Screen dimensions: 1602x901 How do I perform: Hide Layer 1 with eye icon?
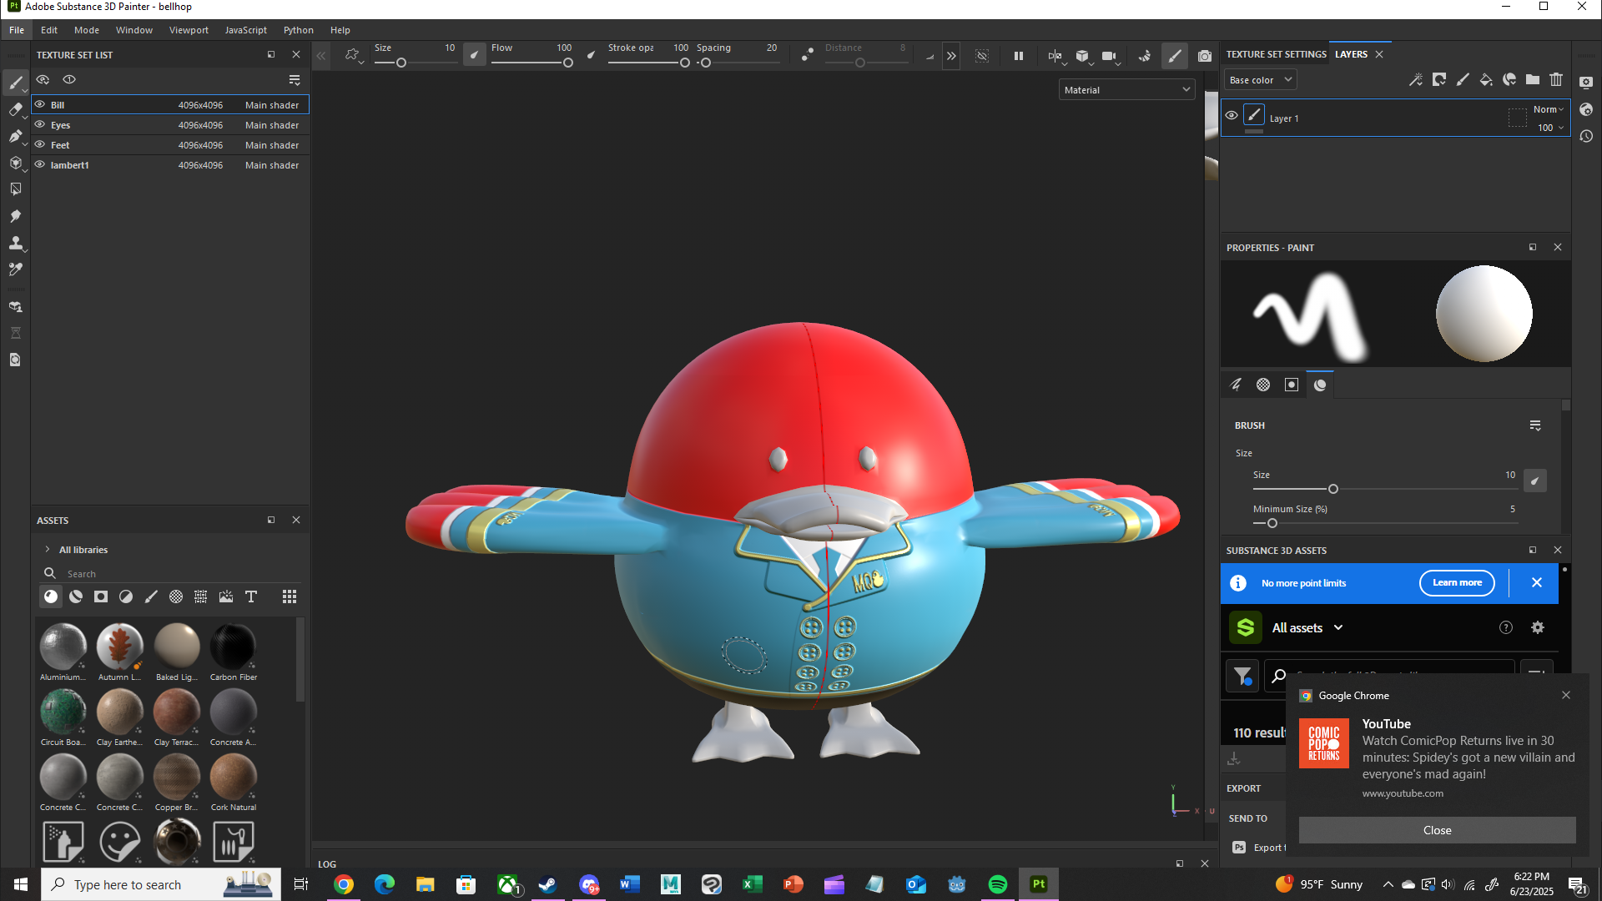(x=1232, y=116)
